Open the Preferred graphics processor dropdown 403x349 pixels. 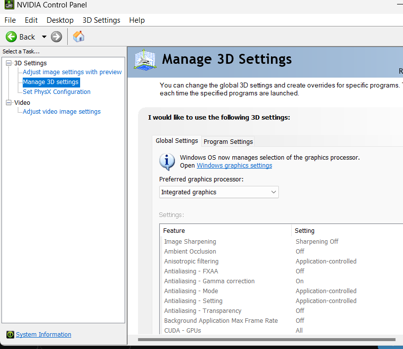coord(219,192)
